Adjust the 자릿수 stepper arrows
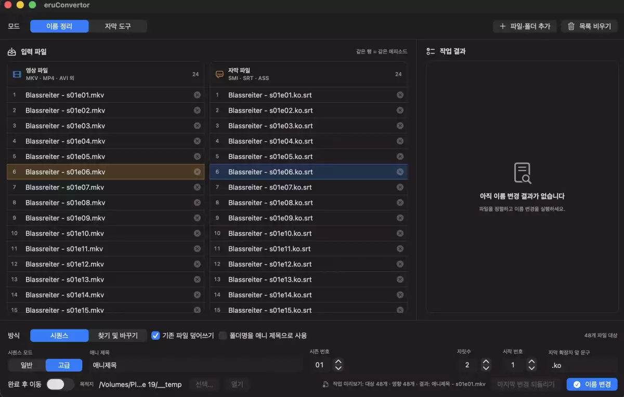 [486, 365]
